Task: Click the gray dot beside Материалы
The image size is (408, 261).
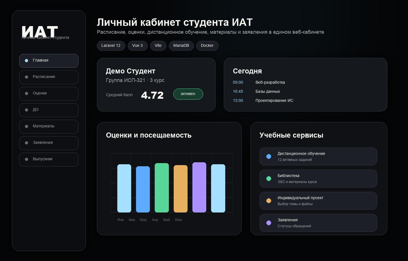Action: pyautogui.click(x=27, y=126)
